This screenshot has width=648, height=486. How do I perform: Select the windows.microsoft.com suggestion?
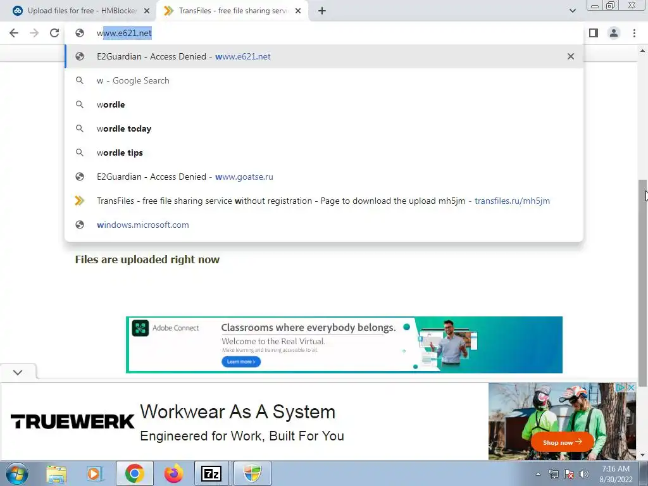(x=324, y=225)
